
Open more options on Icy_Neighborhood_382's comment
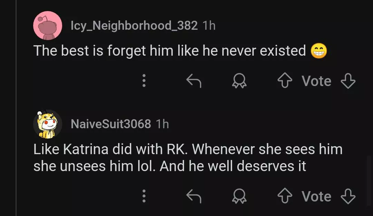(144, 81)
